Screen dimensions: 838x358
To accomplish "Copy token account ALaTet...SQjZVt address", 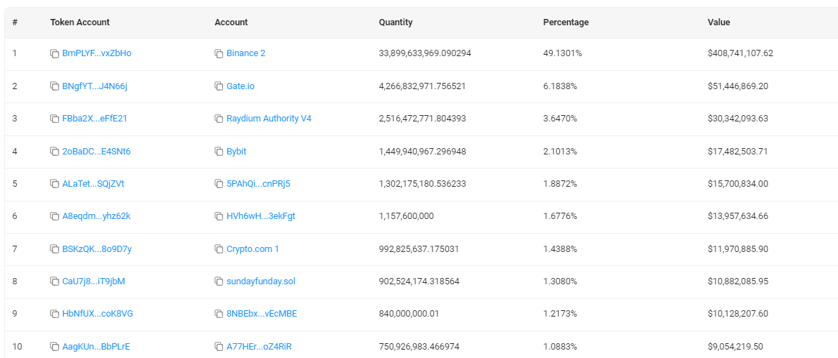I will click(54, 184).
